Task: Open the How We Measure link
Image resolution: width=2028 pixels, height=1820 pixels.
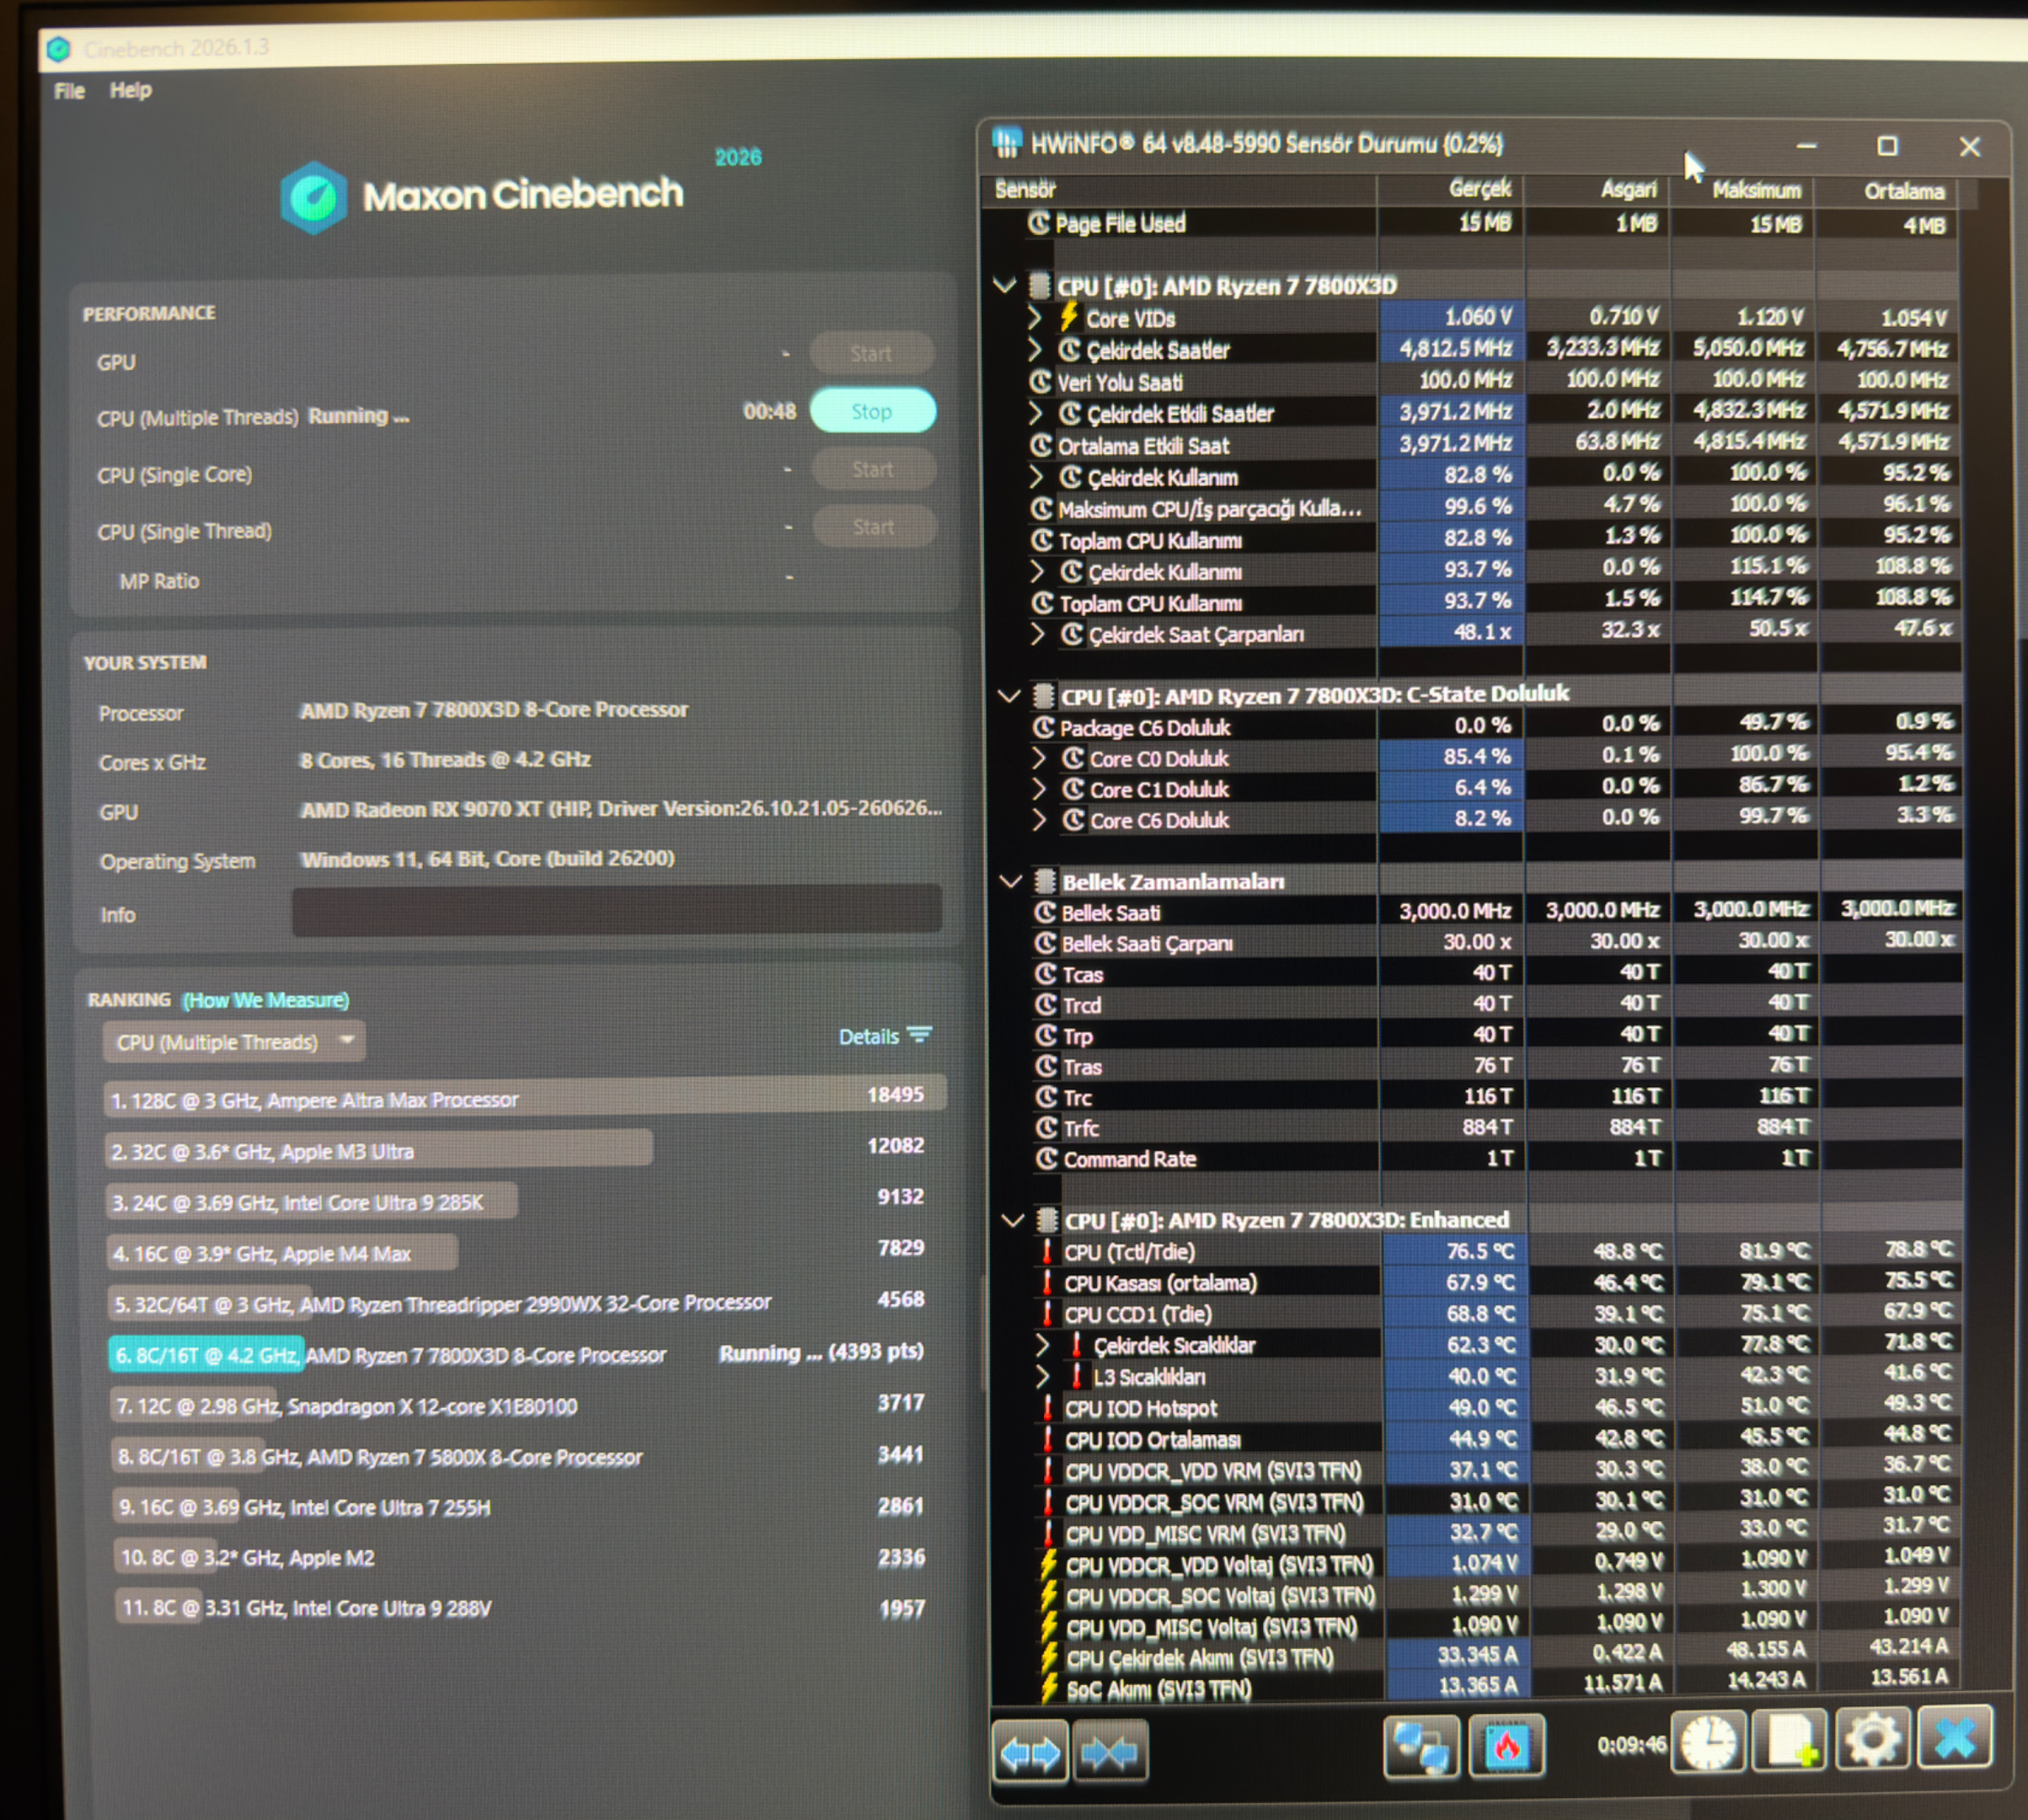Action: coord(266,1000)
